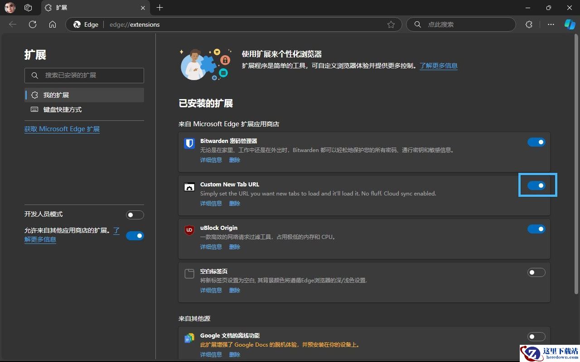Open the toolbar Extensions puzzle icon
The image size is (580, 362).
pos(529,24)
